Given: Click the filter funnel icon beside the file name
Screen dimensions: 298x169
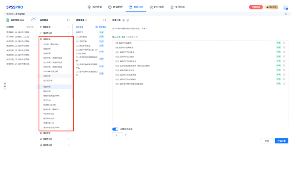Looking at the screenshot, I should (32, 20).
